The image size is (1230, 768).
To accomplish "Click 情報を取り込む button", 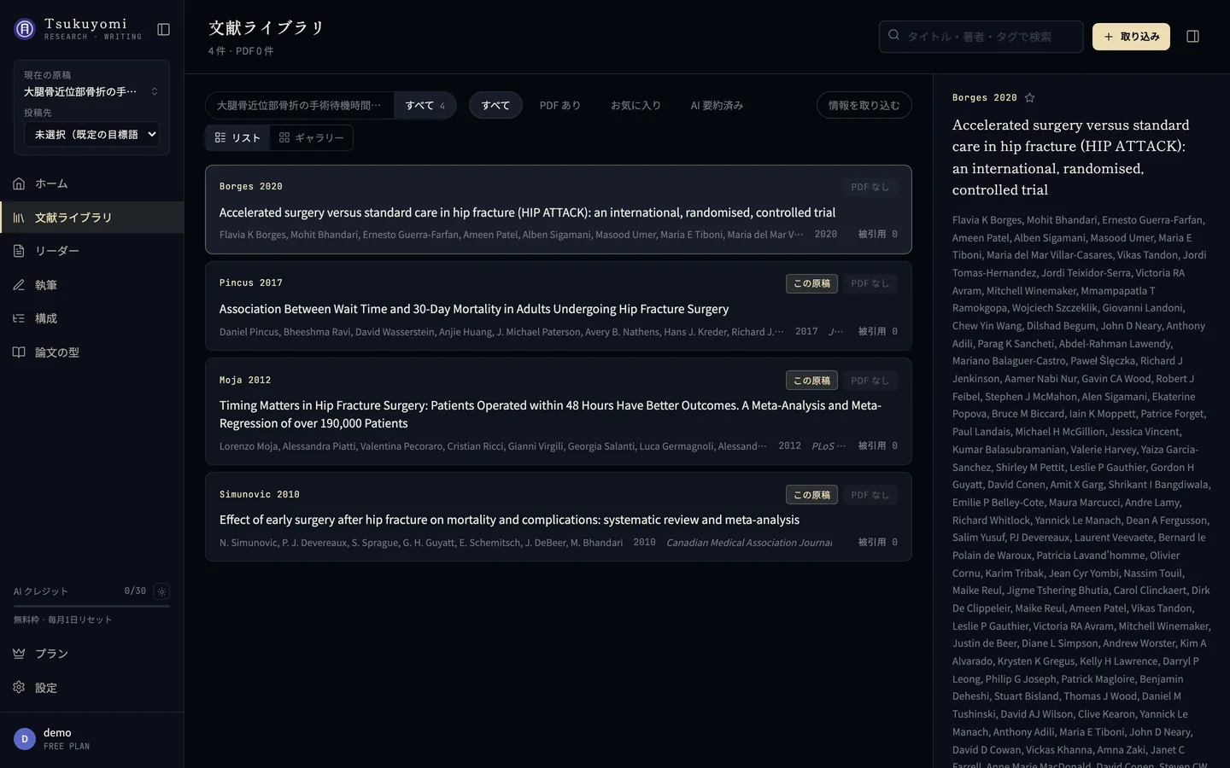I will tap(864, 106).
